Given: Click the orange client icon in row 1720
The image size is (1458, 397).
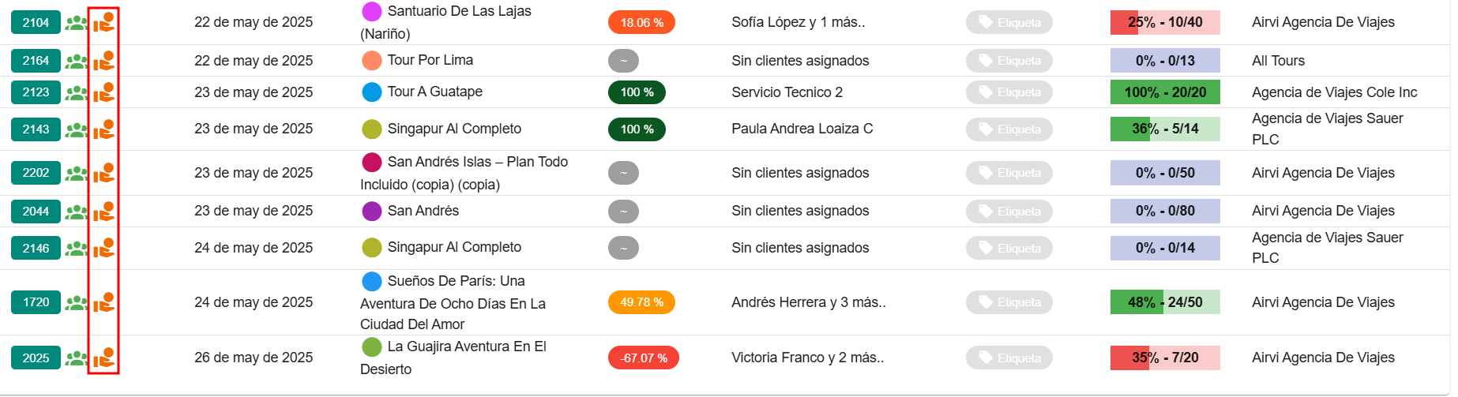Looking at the screenshot, I should 103,302.
